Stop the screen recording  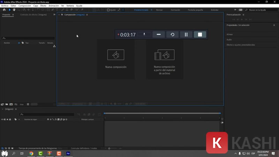[200, 35]
